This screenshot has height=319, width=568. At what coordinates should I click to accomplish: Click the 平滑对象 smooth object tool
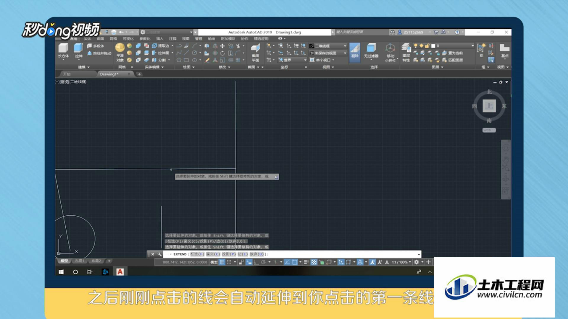click(x=120, y=53)
